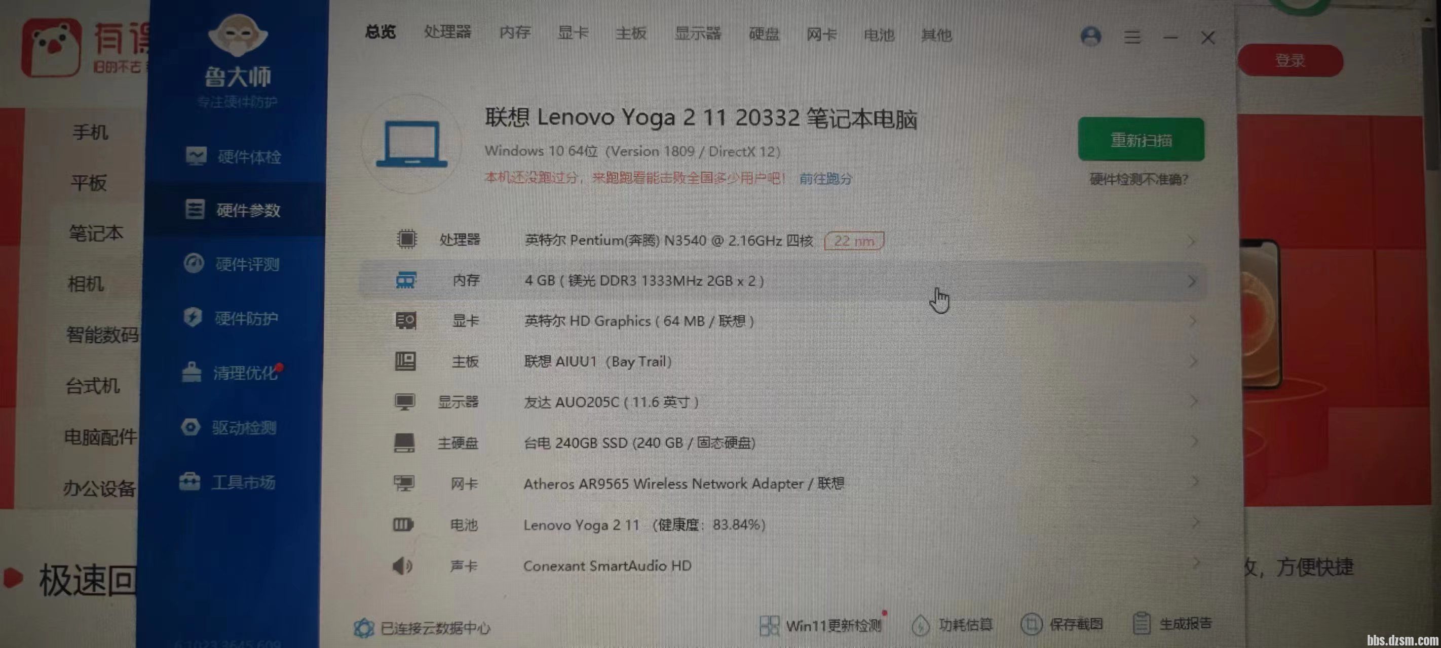Expand the 处理器 row chevron
The height and width of the screenshot is (648, 1441).
(x=1192, y=241)
